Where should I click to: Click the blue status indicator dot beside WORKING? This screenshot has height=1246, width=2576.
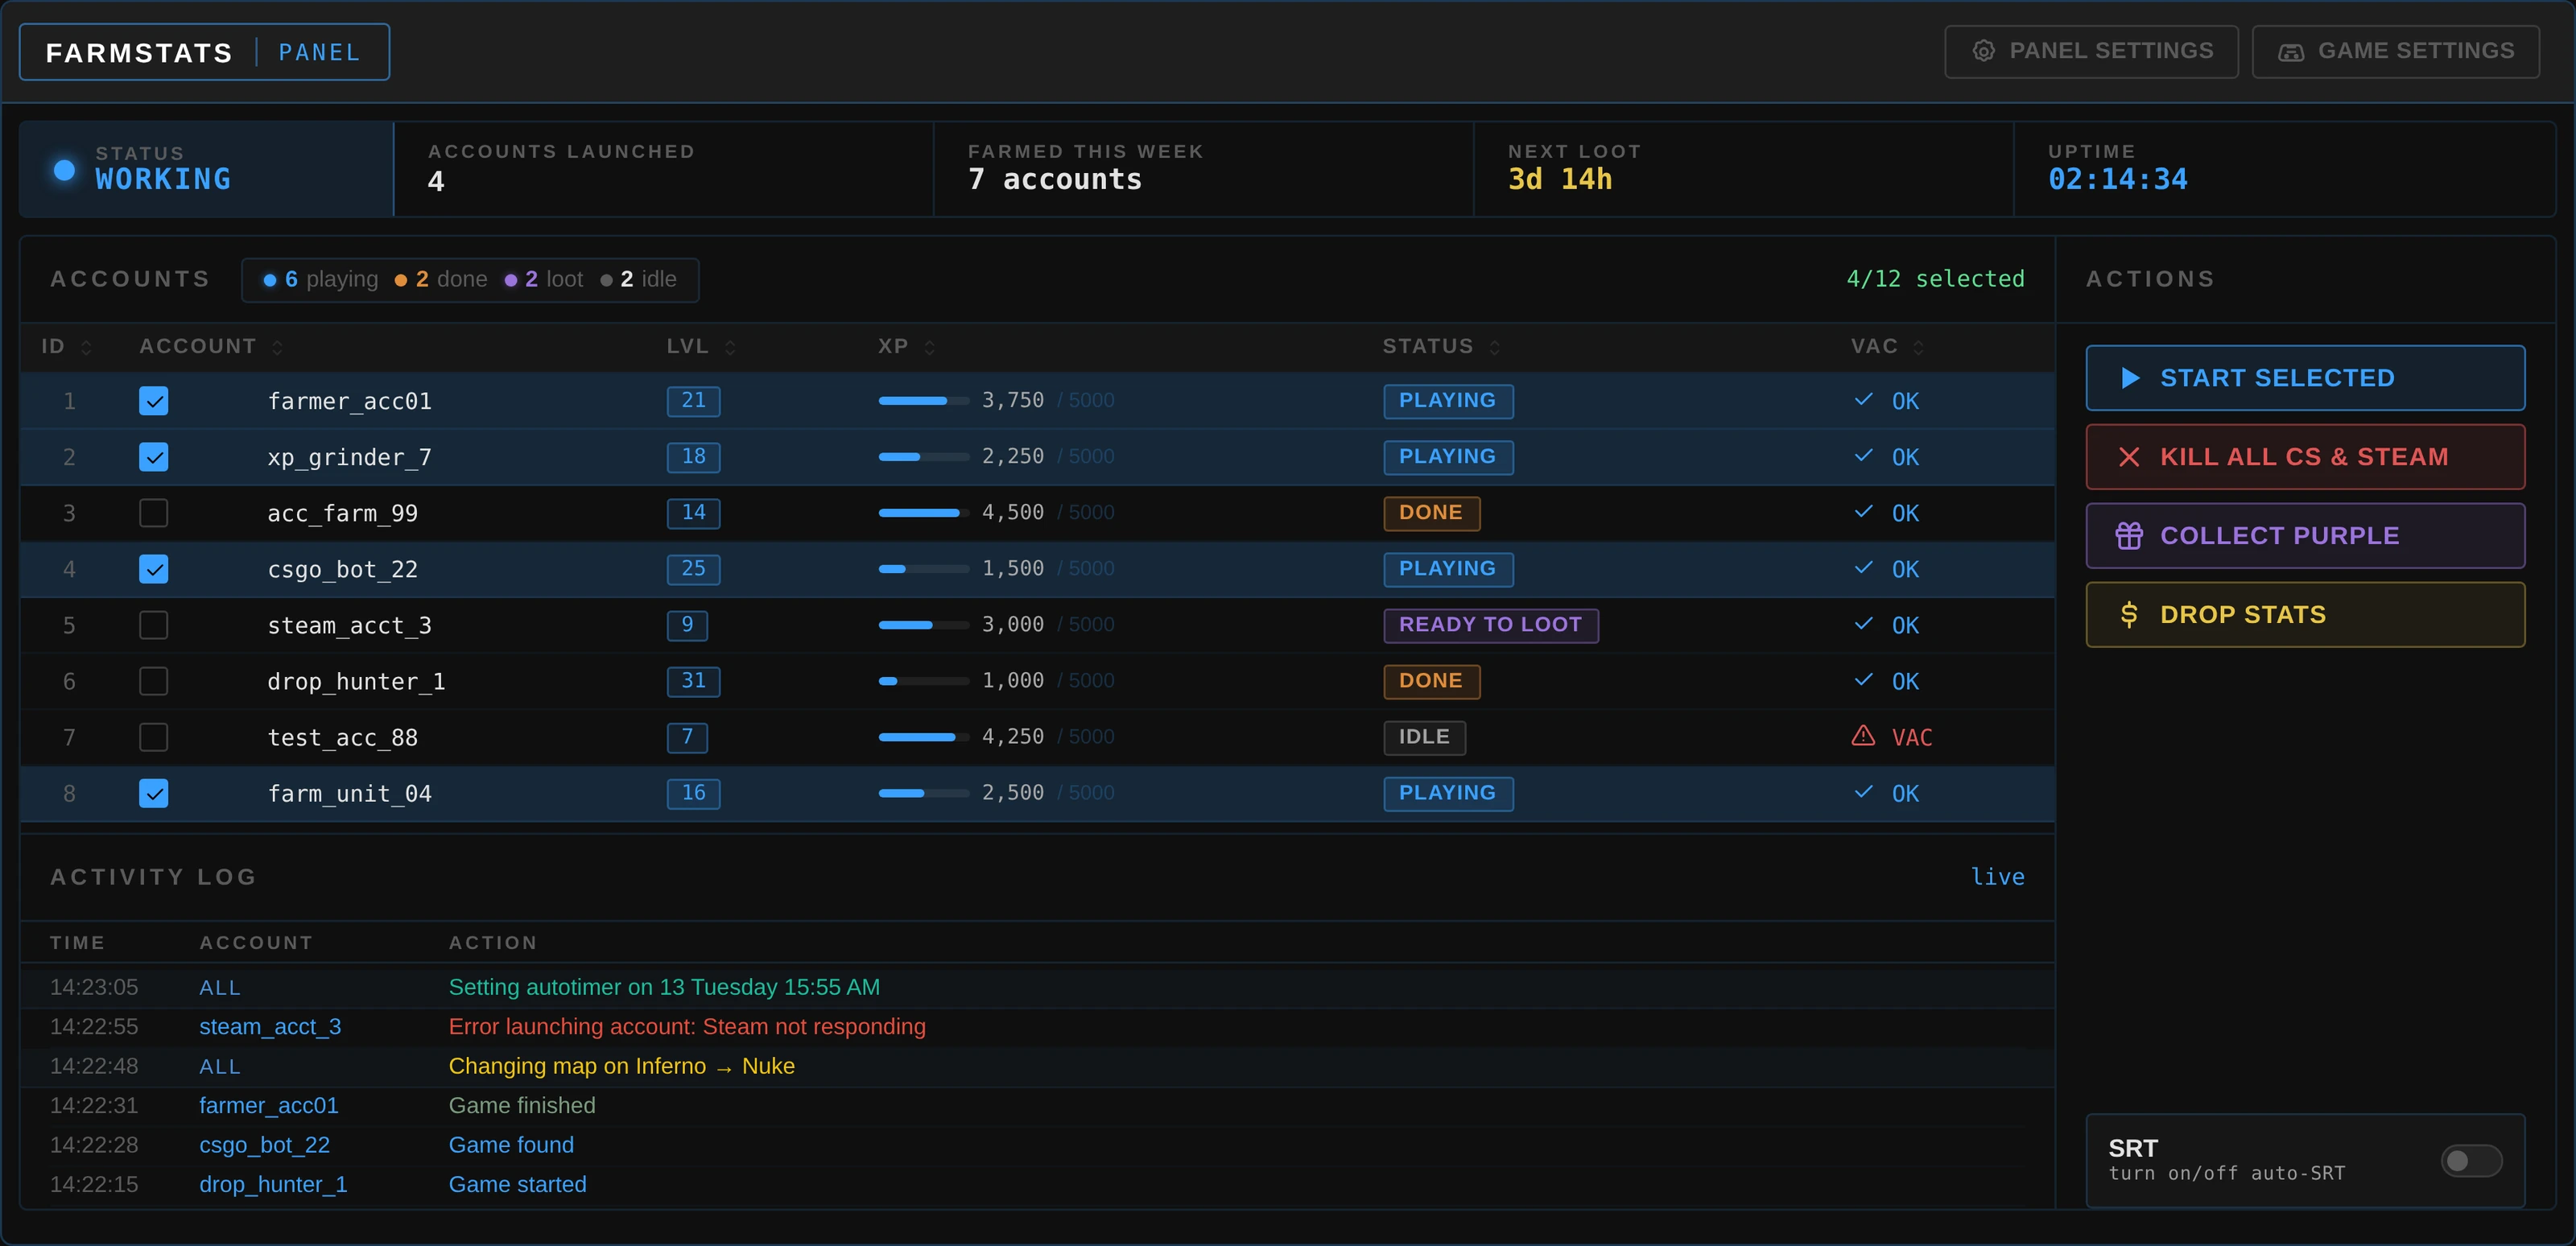[x=64, y=170]
